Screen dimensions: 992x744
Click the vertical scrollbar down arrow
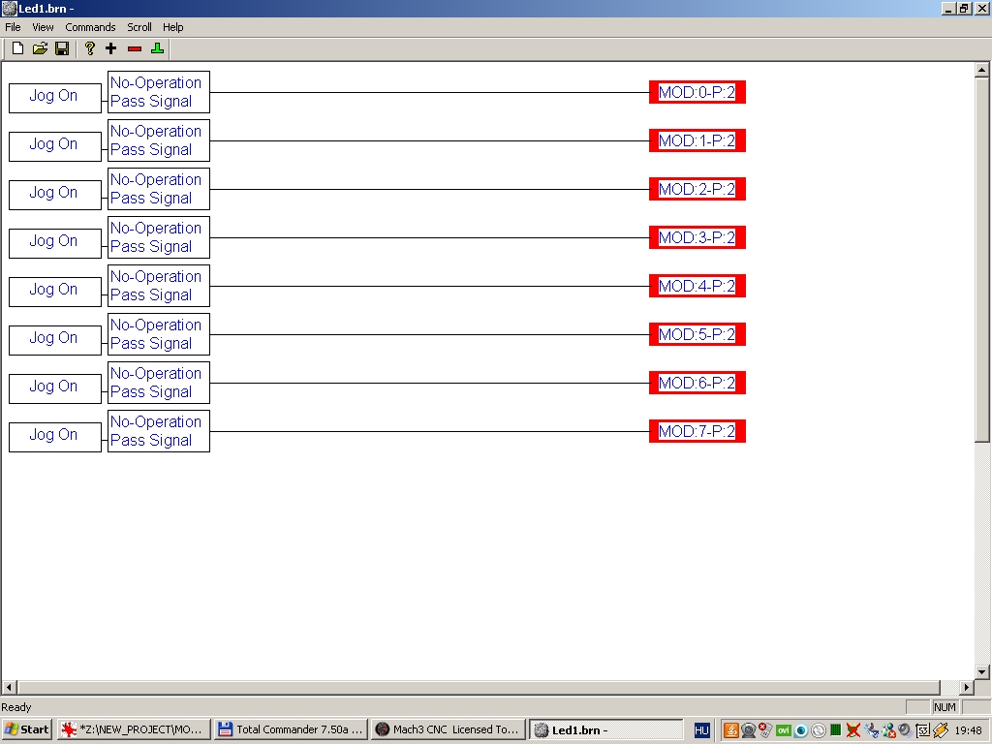[982, 672]
